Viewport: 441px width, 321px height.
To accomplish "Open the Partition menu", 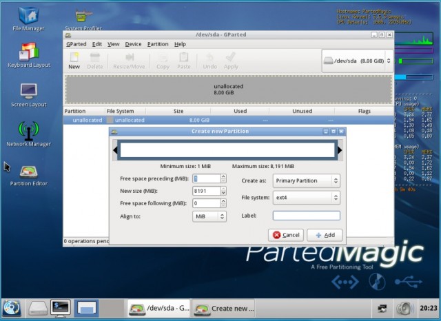I will click(x=158, y=44).
